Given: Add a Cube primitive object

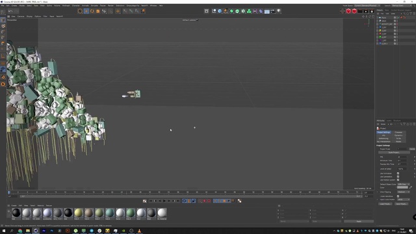Looking at the screenshot, I should tap(220, 11).
